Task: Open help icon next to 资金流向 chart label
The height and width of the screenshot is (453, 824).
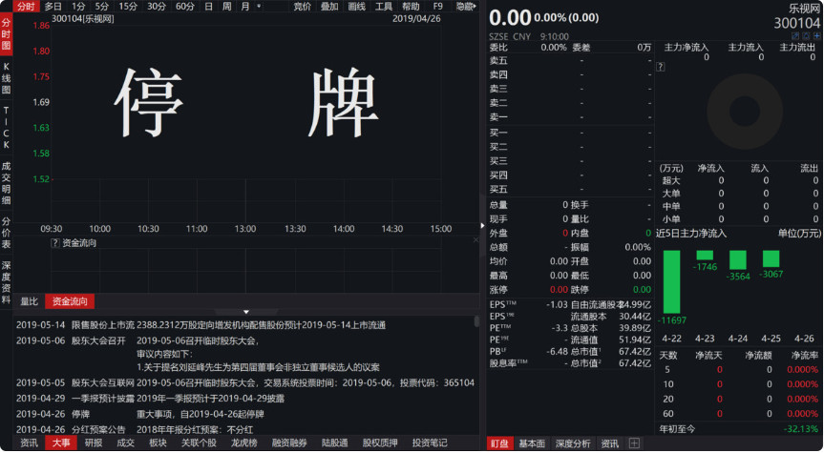Action: coord(55,243)
